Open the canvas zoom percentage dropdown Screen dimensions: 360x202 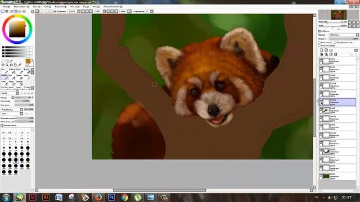coord(79,11)
